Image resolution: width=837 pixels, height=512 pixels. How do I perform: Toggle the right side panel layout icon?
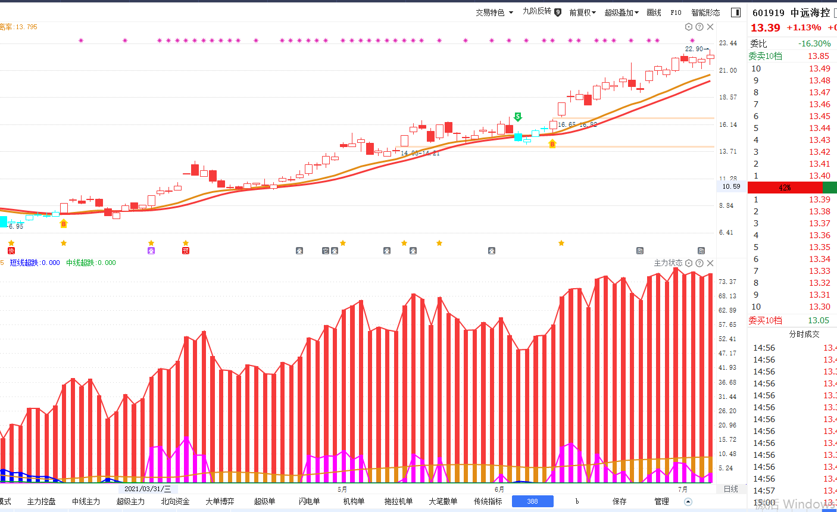click(x=736, y=13)
